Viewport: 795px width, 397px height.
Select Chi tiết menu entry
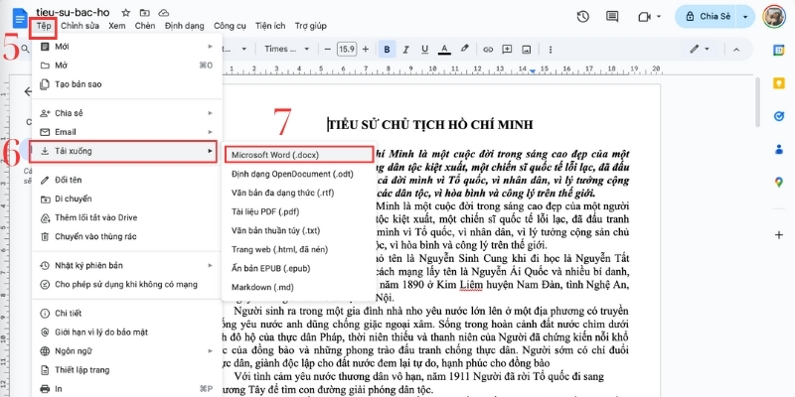click(127, 314)
